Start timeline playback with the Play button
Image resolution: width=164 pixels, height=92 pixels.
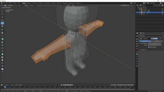coord(69,85)
